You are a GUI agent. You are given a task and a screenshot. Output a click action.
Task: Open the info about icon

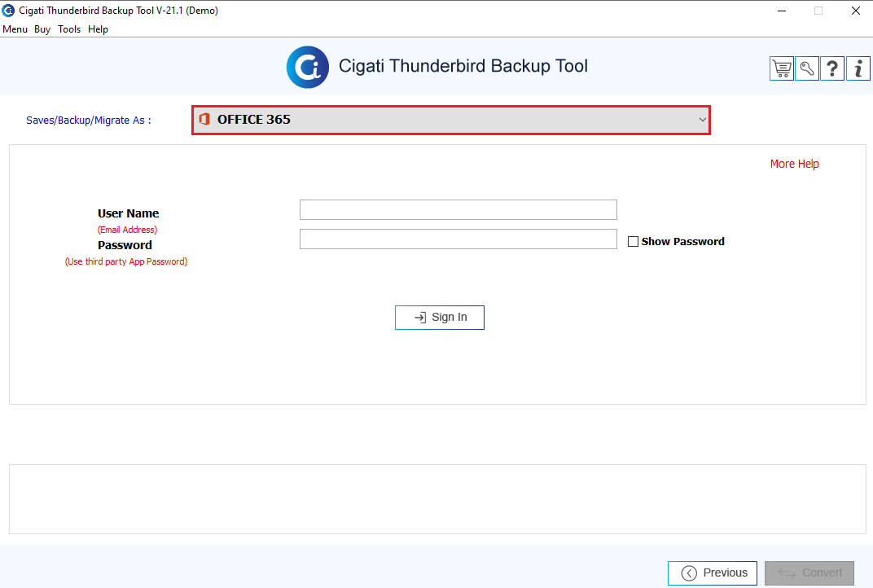coord(858,68)
